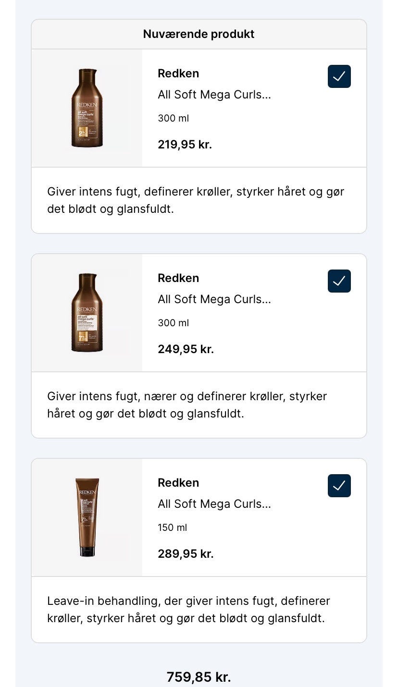Image resolution: width=398 pixels, height=687 pixels.
Task: Open All Soft Mega Curls title priced 219,95 kr.
Action: click(x=214, y=95)
